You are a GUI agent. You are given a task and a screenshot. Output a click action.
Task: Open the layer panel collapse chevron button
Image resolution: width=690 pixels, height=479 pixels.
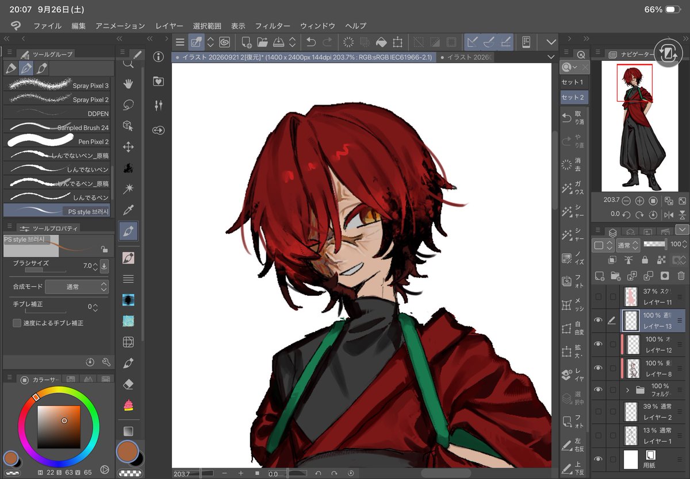tap(682, 230)
